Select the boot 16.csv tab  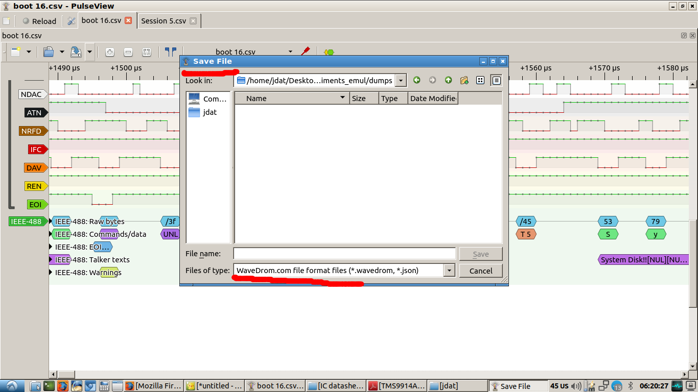[101, 21]
